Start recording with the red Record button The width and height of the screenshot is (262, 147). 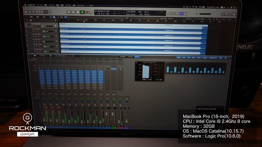pyautogui.click(x=87, y=12)
